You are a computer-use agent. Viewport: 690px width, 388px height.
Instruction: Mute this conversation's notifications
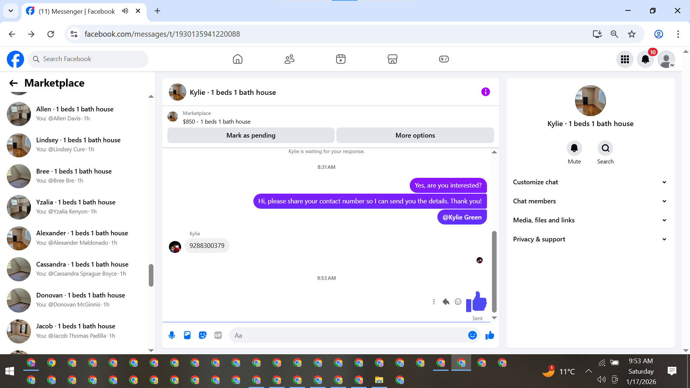574,148
